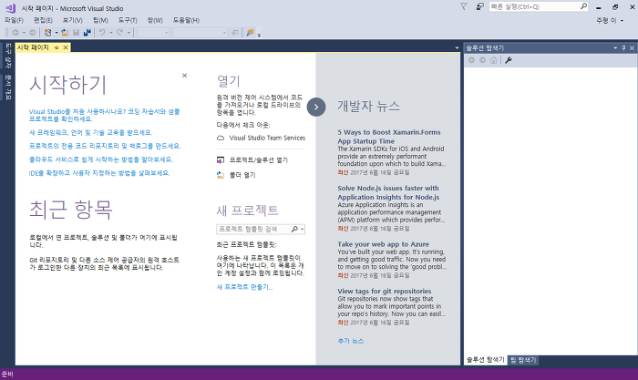Image resolution: width=638 pixels, height=380 pixels.
Task: Open Solution Explorer window position dropdown
Action: click(615, 48)
